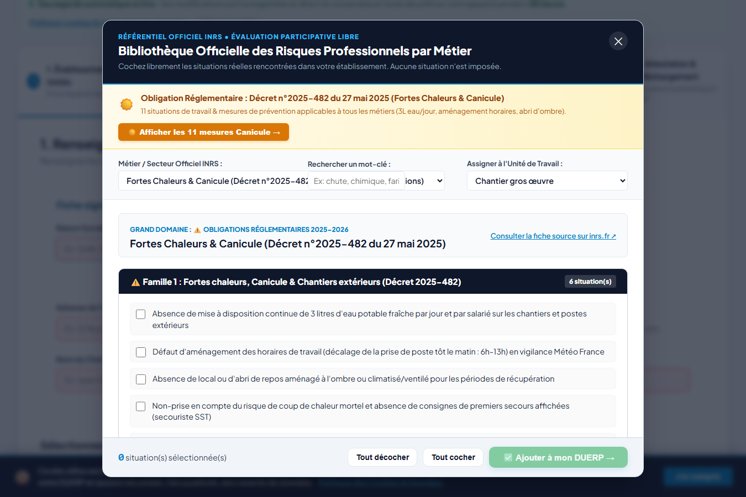Click the Famille 1 Fortes chaleurs header
746x497 pixels.
[x=373, y=282]
